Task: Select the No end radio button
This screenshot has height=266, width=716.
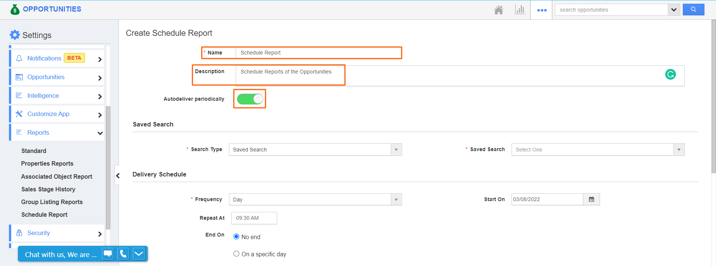Action: tap(236, 237)
